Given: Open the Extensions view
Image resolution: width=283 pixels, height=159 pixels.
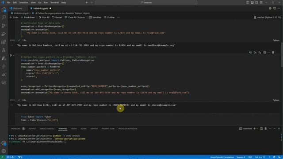Looking at the screenshot, I should pos(4,42).
